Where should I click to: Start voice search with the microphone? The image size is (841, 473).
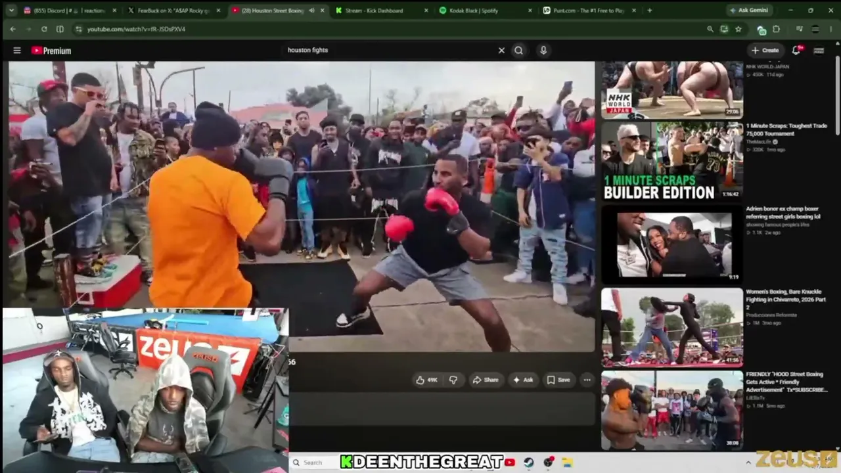pos(543,50)
